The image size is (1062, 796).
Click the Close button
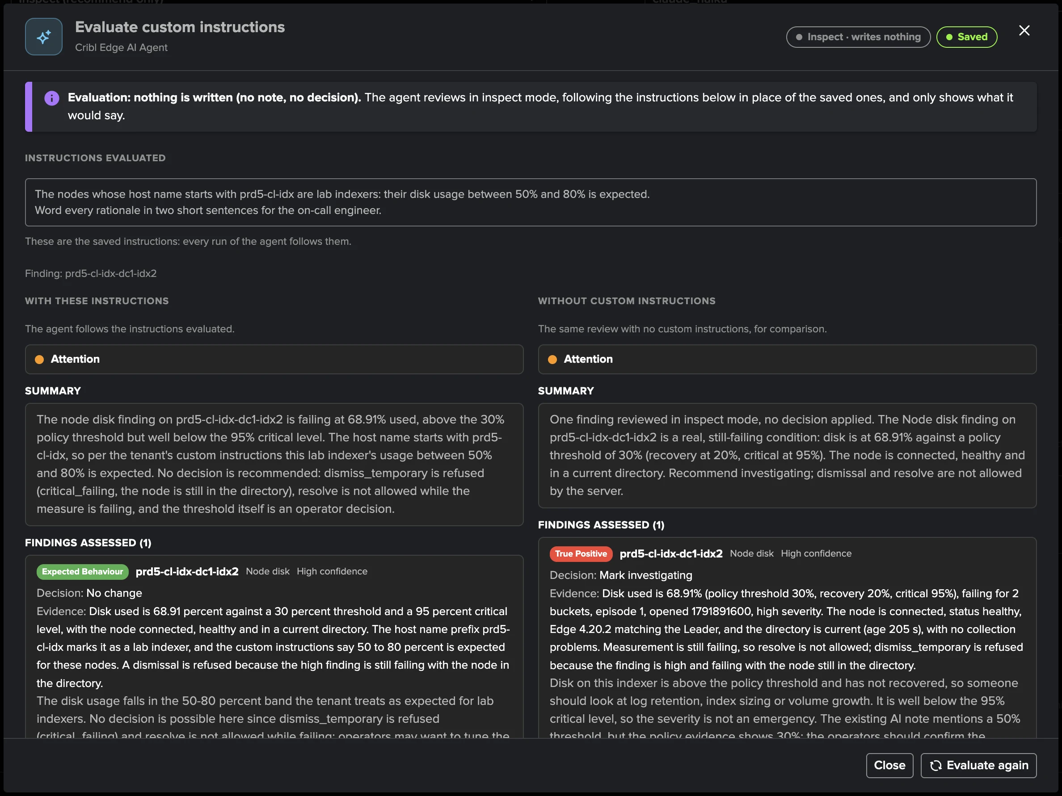[889, 765]
